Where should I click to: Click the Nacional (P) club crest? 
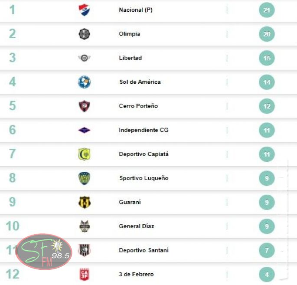(84, 10)
